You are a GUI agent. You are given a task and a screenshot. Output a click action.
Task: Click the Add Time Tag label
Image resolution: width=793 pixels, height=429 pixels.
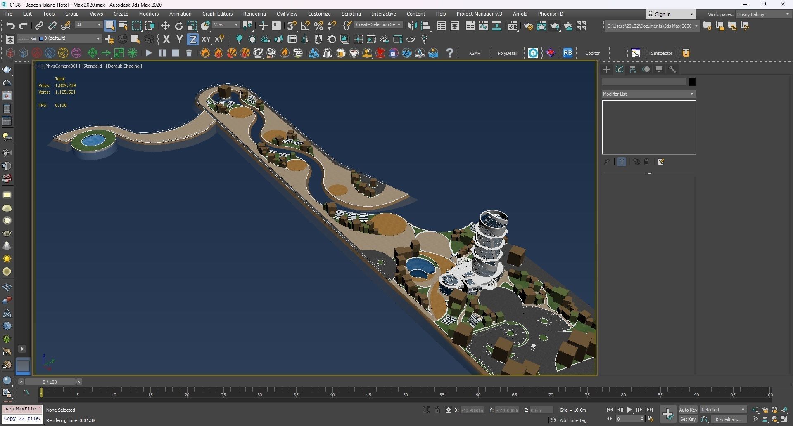(x=573, y=420)
